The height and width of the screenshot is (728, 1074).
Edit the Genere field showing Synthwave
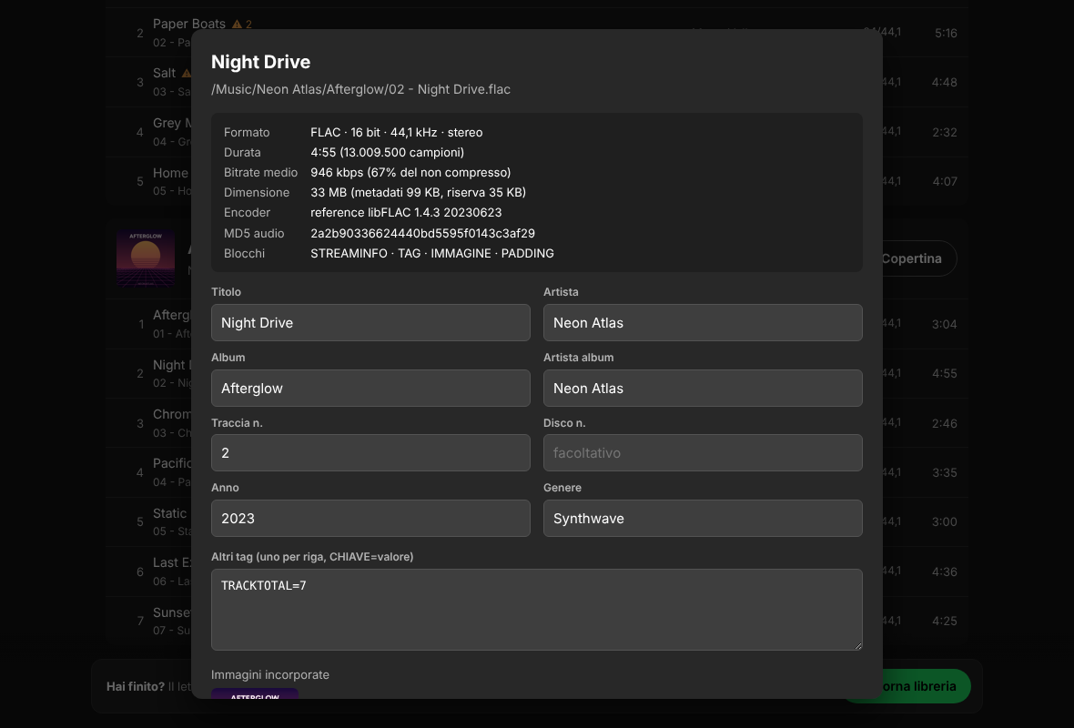coord(703,519)
